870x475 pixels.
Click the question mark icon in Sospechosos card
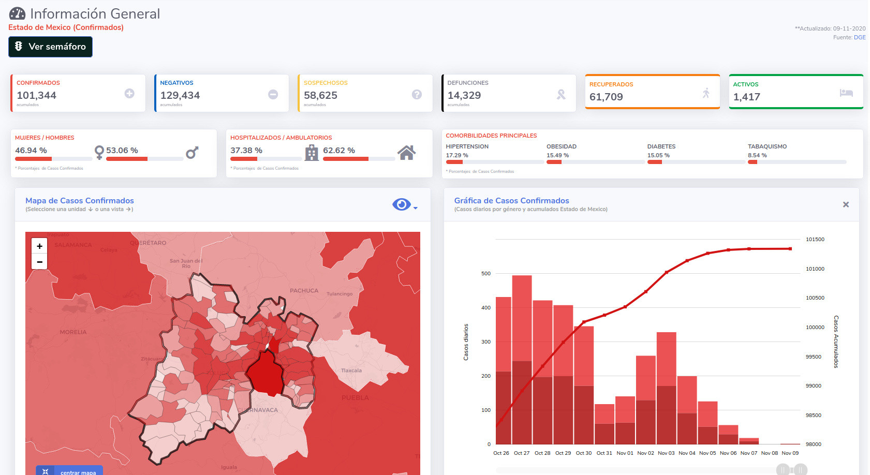tap(417, 94)
